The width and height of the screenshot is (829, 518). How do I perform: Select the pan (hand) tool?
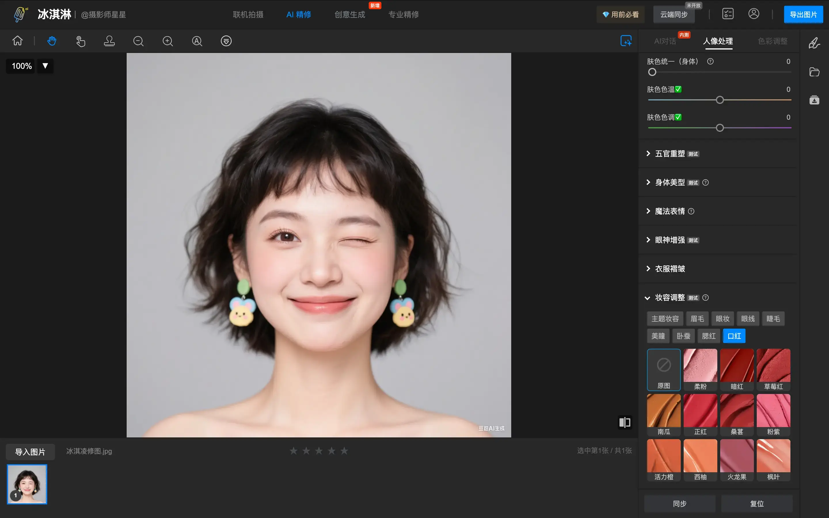click(x=52, y=41)
